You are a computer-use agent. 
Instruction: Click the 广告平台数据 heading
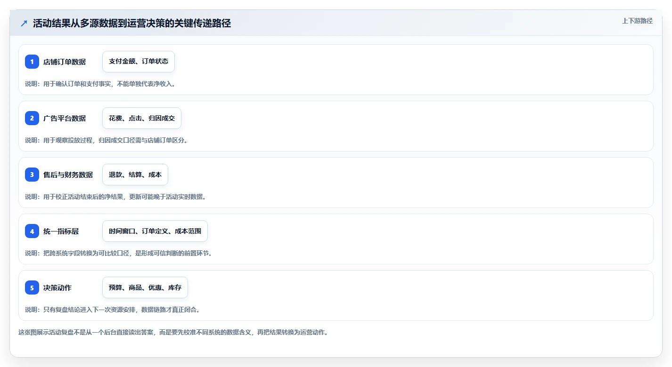pyautogui.click(x=65, y=118)
